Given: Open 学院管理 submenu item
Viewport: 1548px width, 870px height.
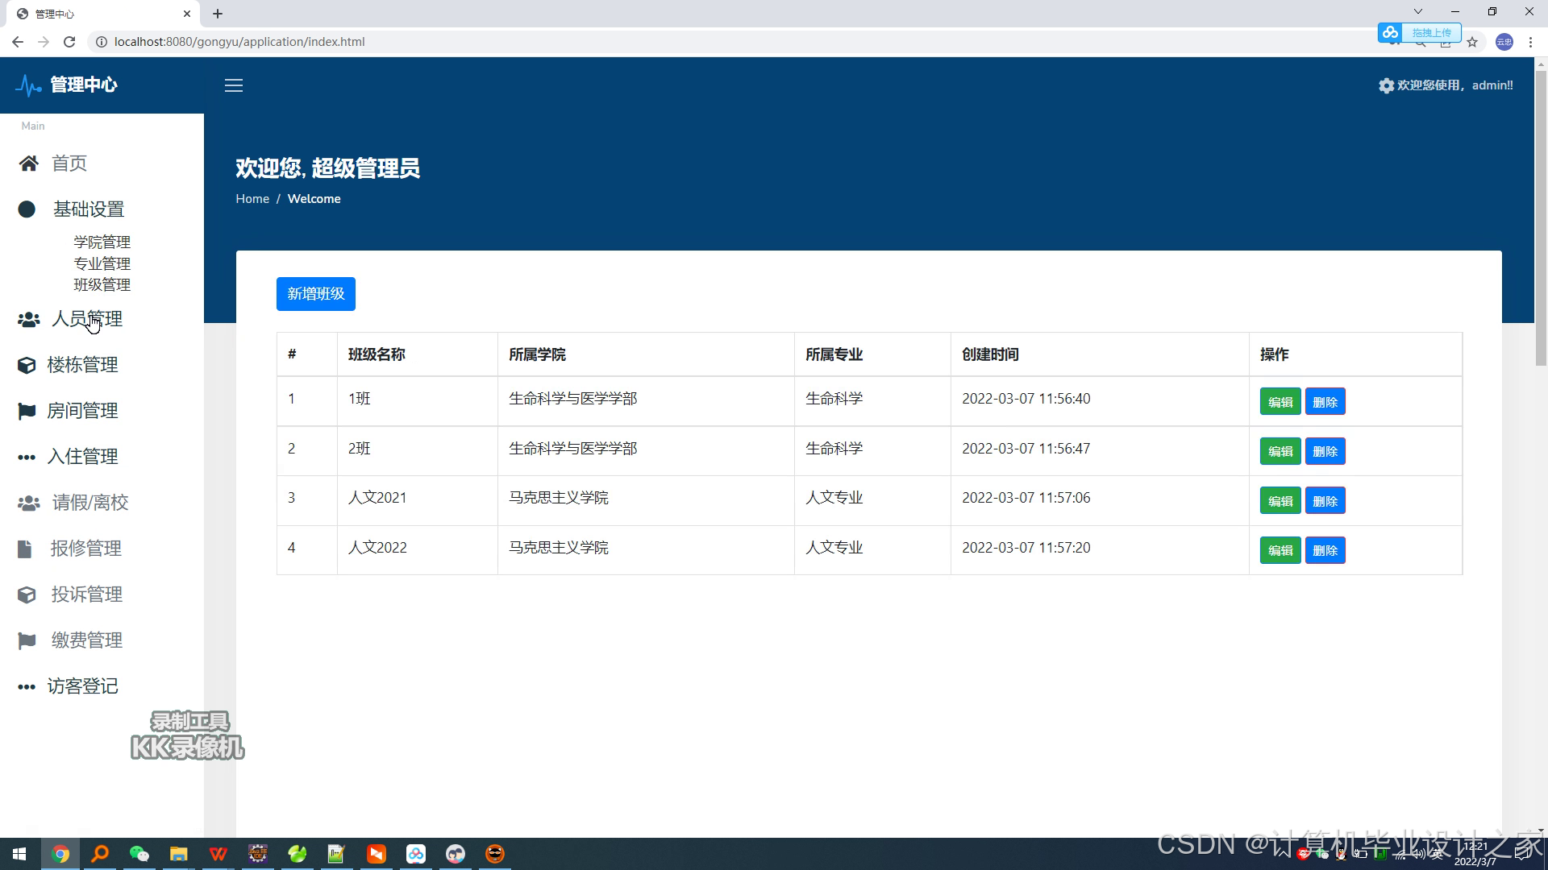Looking at the screenshot, I should pyautogui.click(x=102, y=242).
